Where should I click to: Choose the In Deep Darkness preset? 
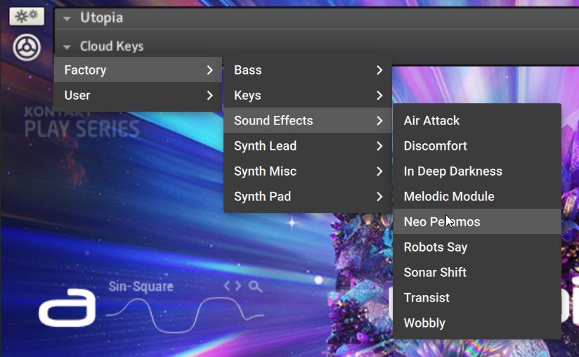pyautogui.click(x=477, y=171)
